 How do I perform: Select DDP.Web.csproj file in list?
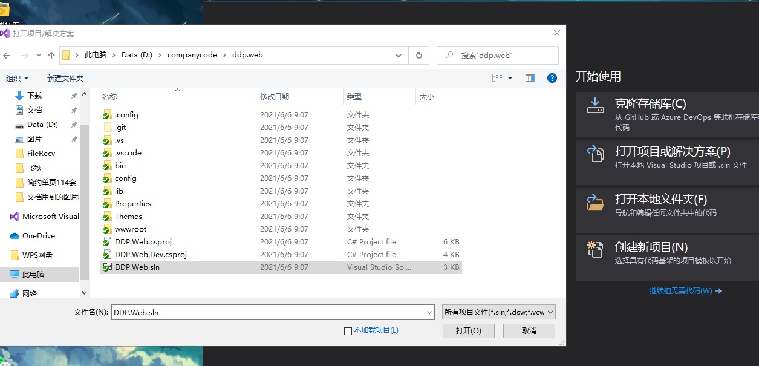143,242
